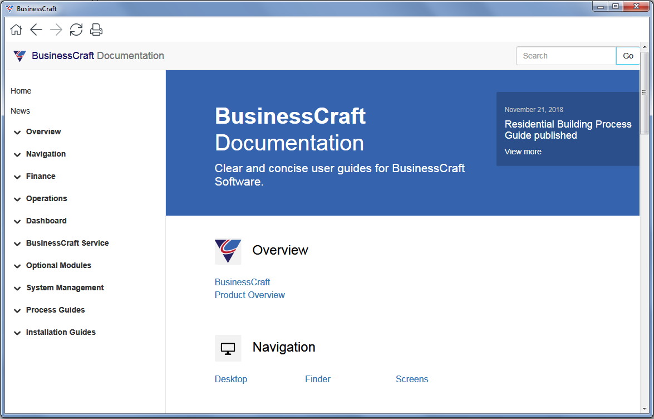Image resolution: width=654 pixels, height=419 pixels.
Task: Select Dashboard label in sidebar
Action: pos(46,221)
